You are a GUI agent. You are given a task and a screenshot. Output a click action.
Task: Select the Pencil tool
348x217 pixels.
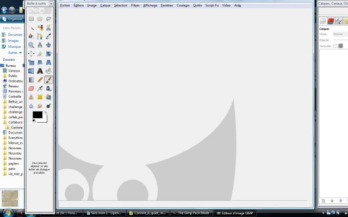point(40,80)
